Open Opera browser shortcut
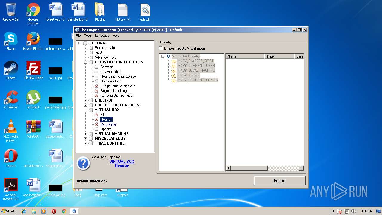This screenshot has width=382, height=215. pos(11,158)
